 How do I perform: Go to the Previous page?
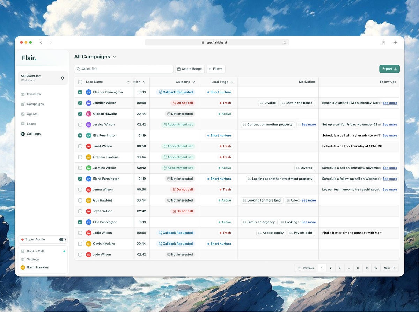(306, 268)
